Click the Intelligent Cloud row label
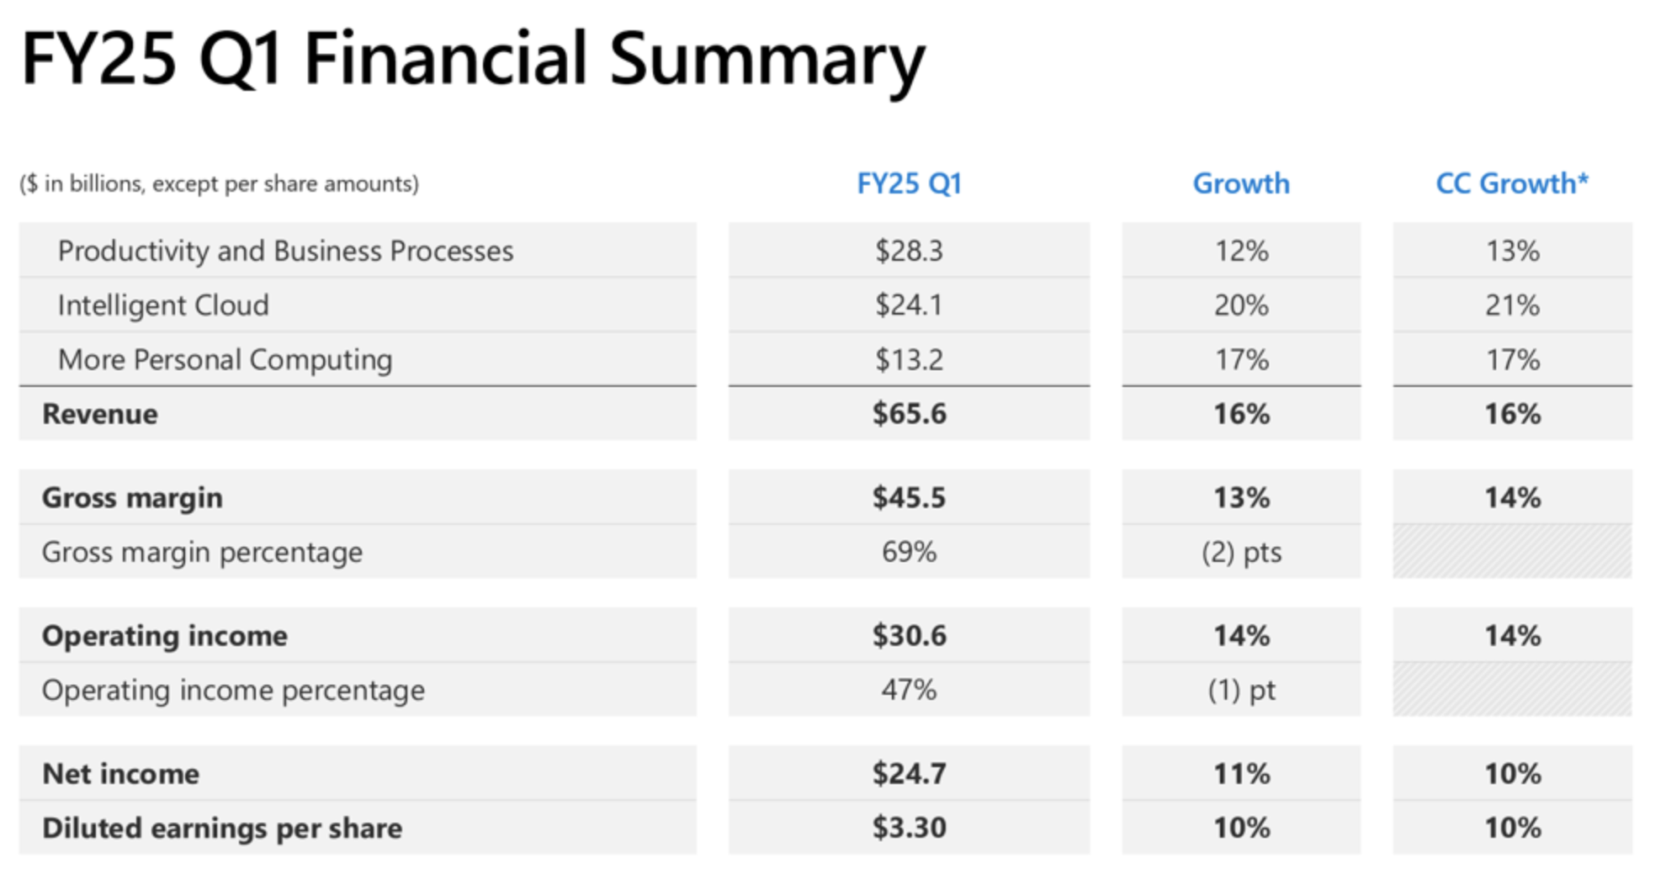 (163, 305)
